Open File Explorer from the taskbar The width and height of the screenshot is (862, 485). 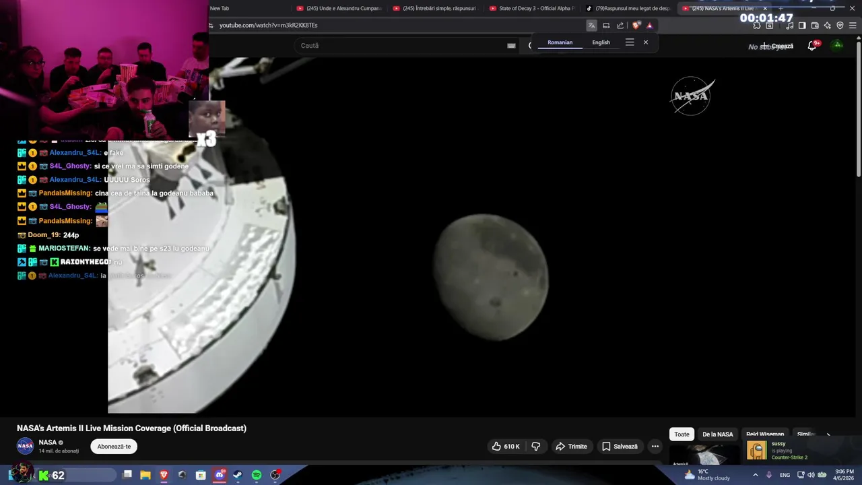coord(145,475)
